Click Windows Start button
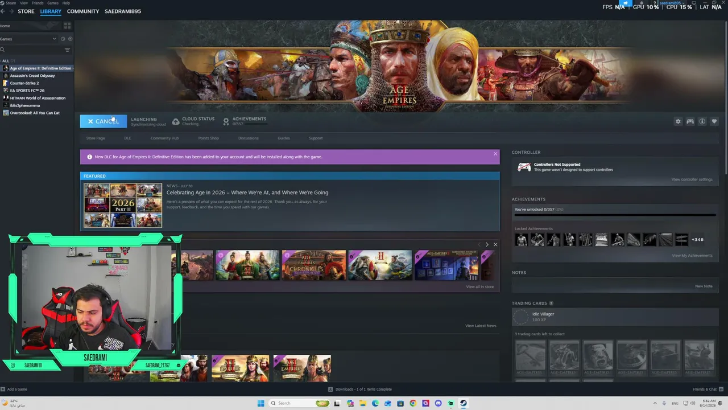 (260, 403)
